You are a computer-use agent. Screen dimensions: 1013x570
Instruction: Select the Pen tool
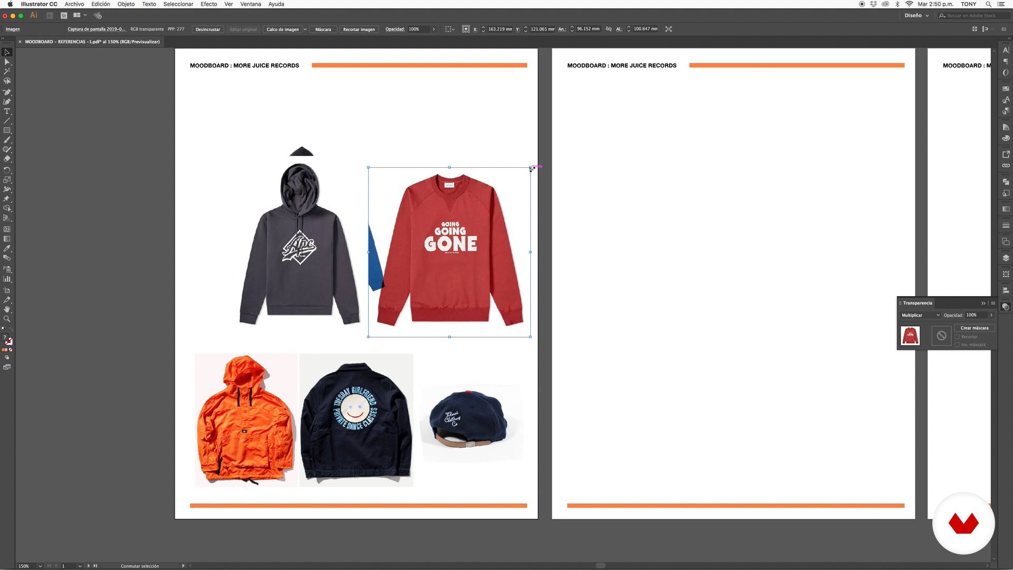pyautogui.click(x=7, y=92)
